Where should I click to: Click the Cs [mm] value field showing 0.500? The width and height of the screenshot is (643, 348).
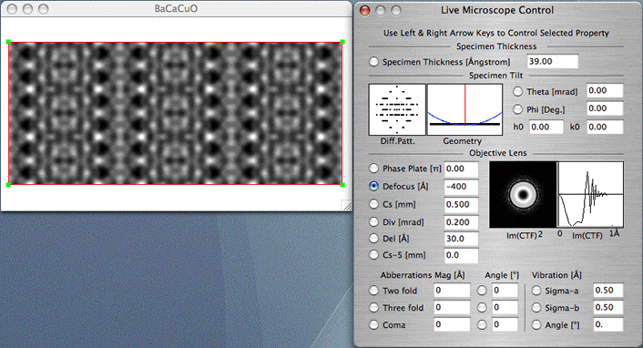pyautogui.click(x=462, y=205)
